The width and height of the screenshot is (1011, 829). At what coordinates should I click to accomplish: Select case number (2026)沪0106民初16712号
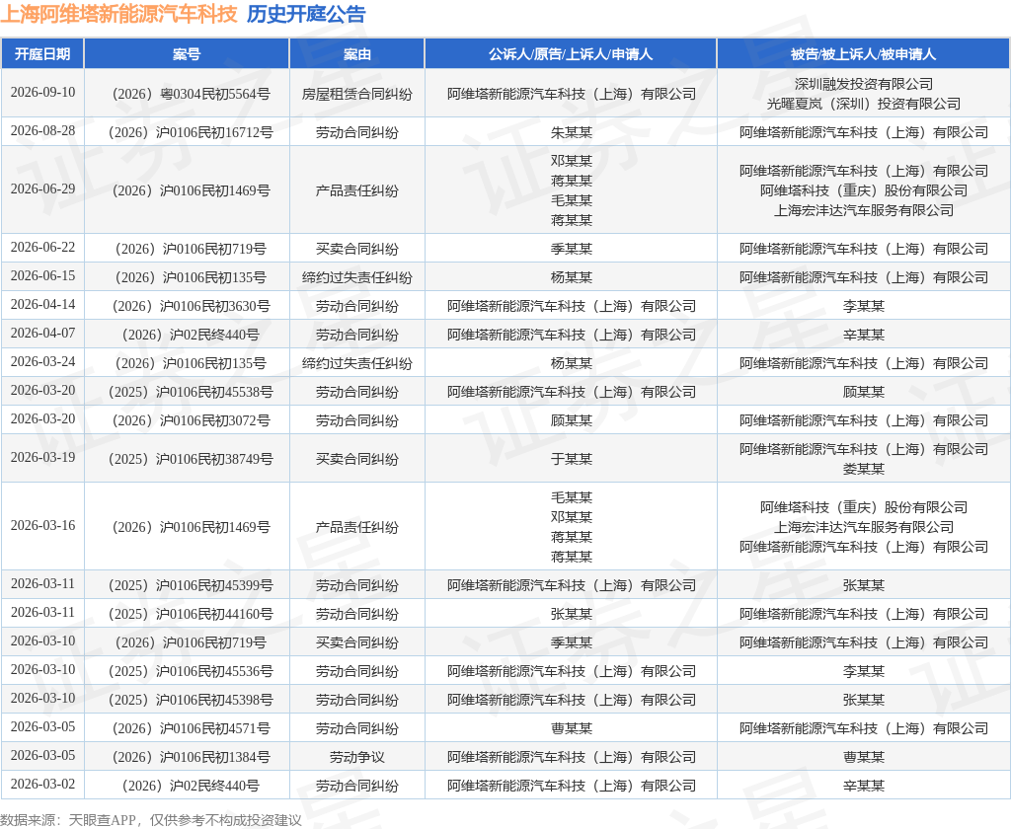pos(191,133)
